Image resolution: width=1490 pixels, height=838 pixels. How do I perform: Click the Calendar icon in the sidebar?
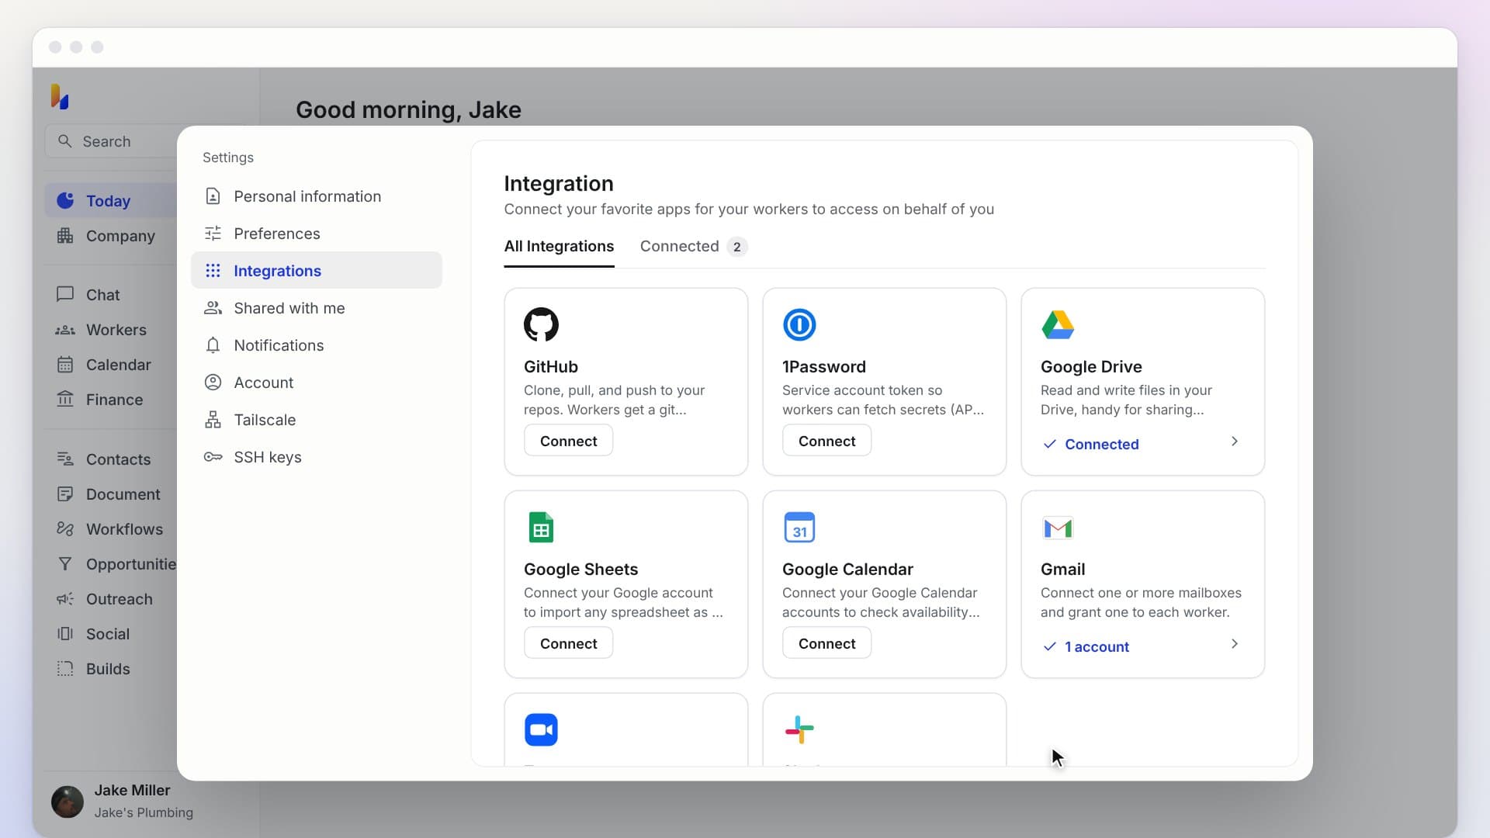(x=65, y=365)
